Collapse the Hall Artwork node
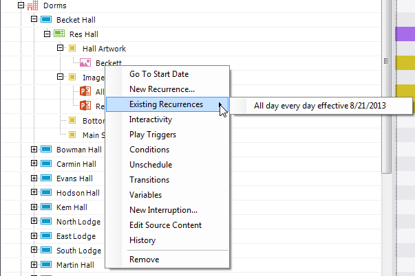The image size is (415, 276). (60, 48)
